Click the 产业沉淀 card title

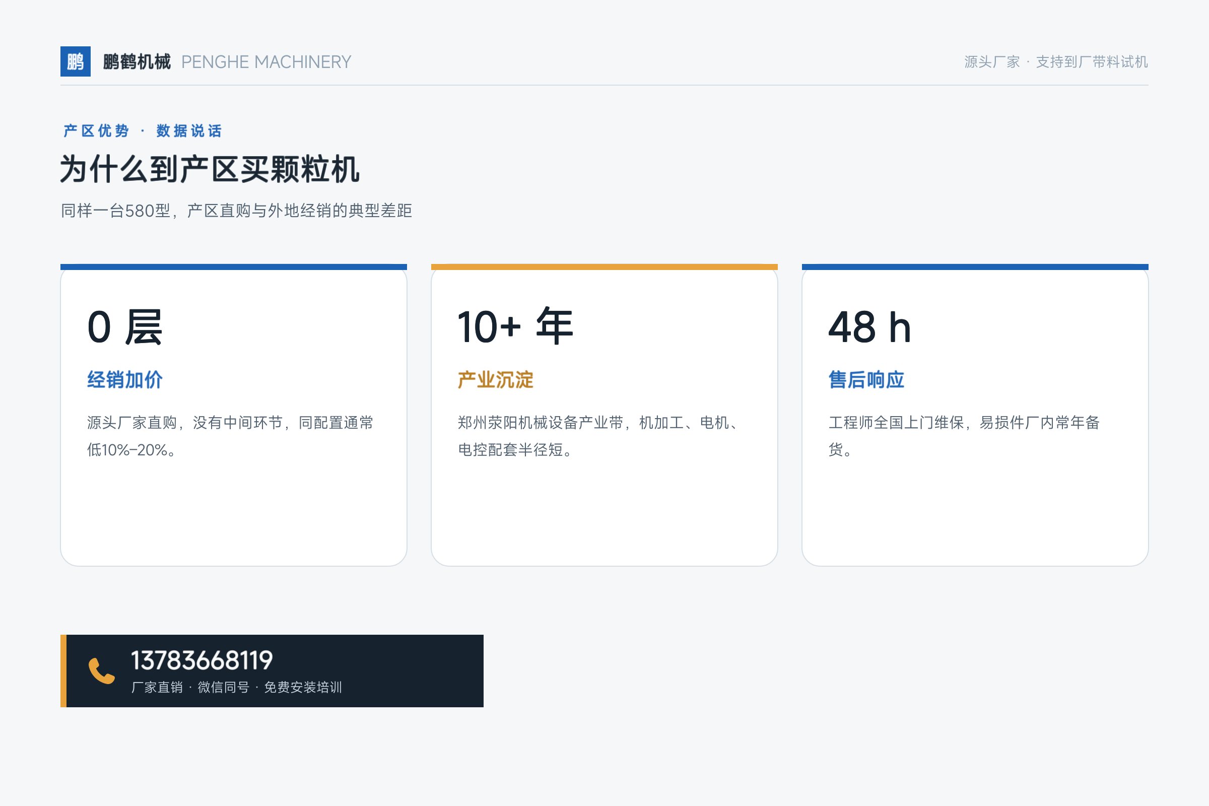(x=496, y=380)
